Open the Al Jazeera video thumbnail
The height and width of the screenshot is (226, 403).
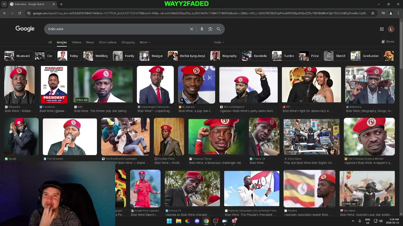pyautogui.click(x=196, y=85)
